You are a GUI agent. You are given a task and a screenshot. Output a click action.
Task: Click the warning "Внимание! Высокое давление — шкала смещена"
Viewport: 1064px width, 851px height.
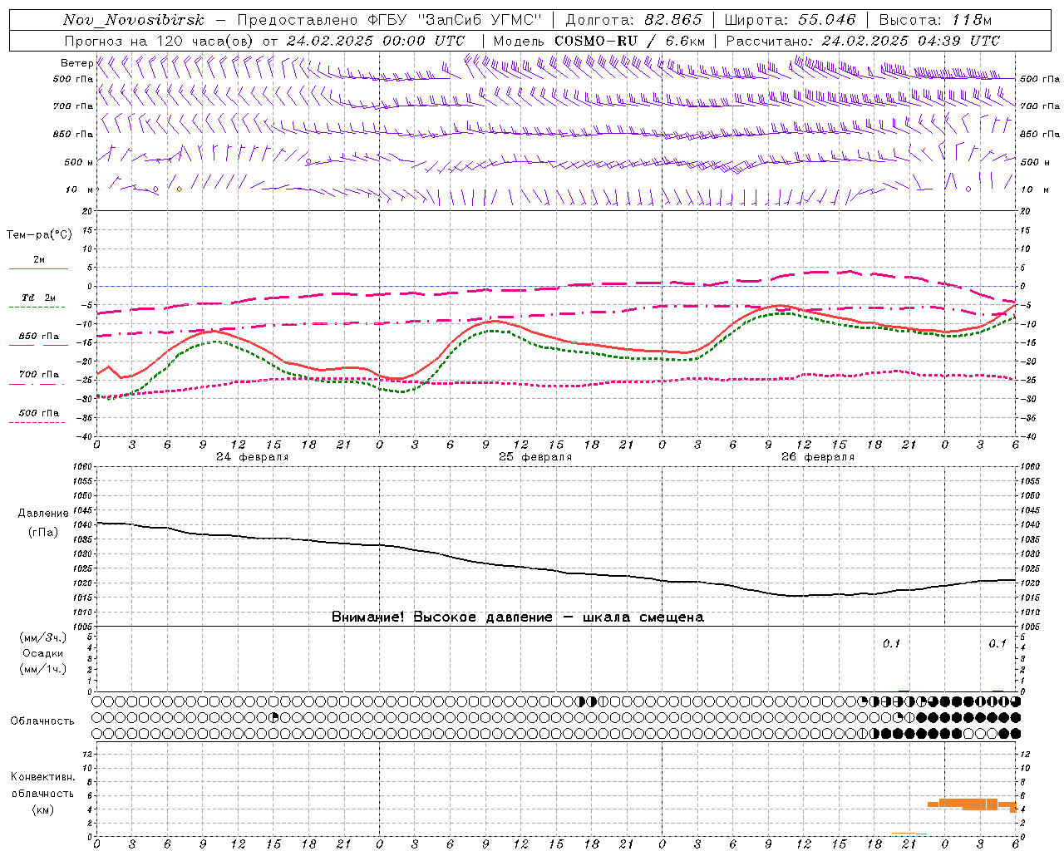click(x=518, y=617)
